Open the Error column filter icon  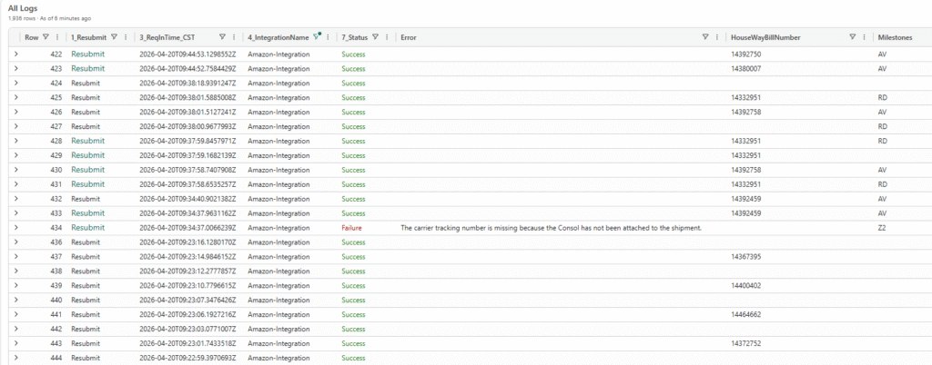[x=705, y=37]
